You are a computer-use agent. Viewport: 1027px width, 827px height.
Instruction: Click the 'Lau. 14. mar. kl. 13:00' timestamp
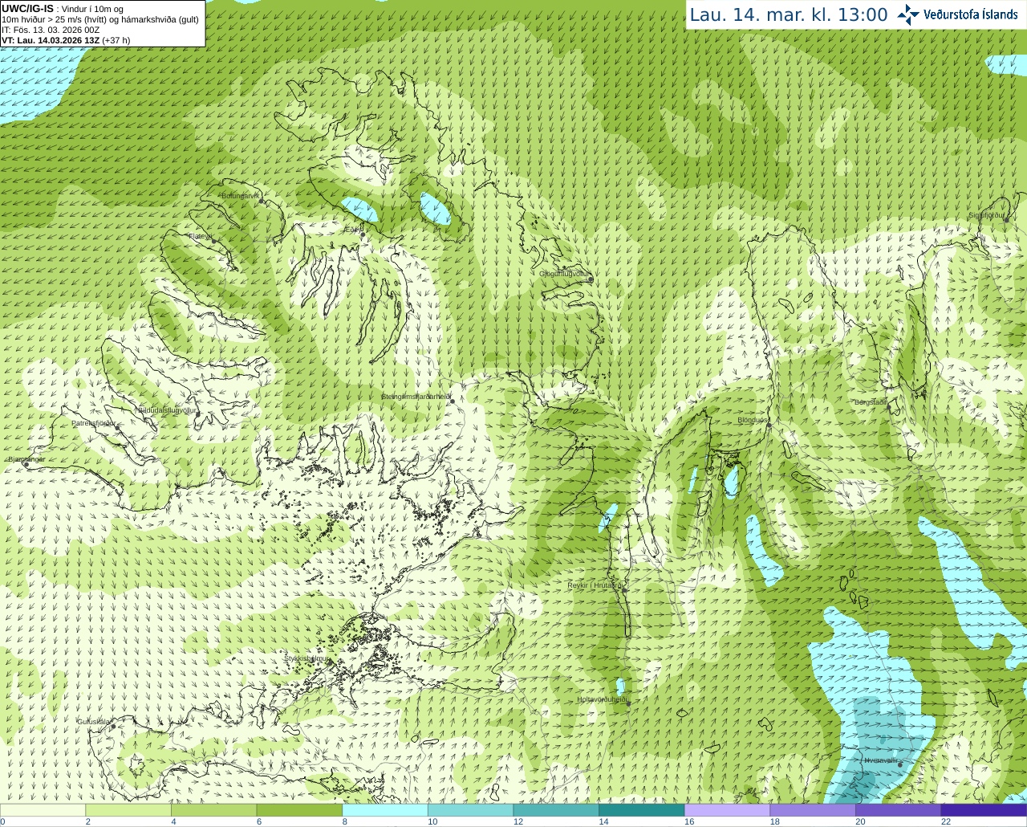[789, 15]
